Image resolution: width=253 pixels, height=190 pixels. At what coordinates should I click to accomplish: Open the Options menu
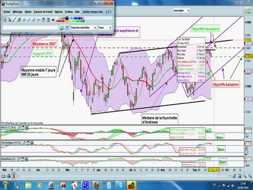pyautogui.click(x=59, y=12)
